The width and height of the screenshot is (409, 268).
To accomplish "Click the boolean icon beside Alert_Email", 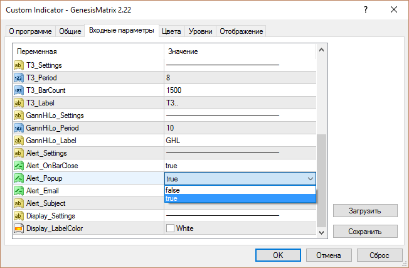I will (19, 191).
